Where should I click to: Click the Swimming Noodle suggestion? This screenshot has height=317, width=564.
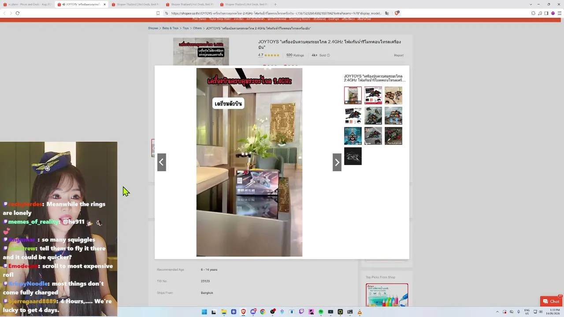pos(300,19)
